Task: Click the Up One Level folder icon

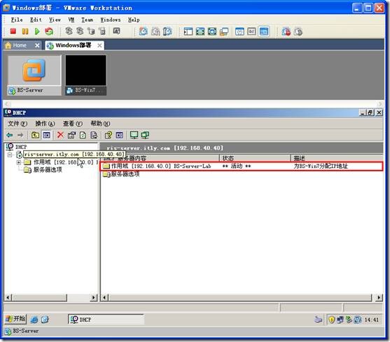Action: pos(35,135)
